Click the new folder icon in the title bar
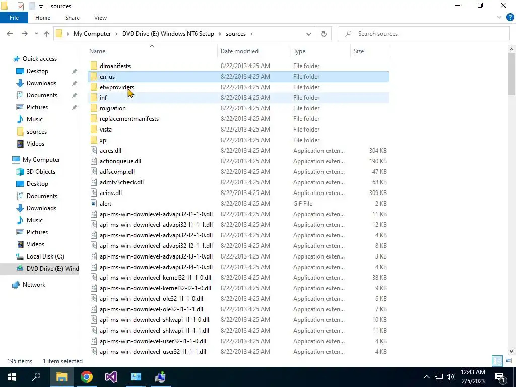516x387 pixels. (x=32, y=6)
